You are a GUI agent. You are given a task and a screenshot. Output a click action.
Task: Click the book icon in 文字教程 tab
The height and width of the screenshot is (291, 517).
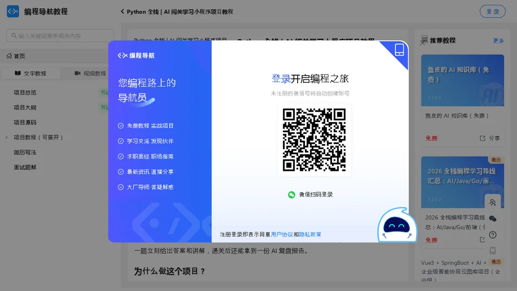[x=18, y=73]
